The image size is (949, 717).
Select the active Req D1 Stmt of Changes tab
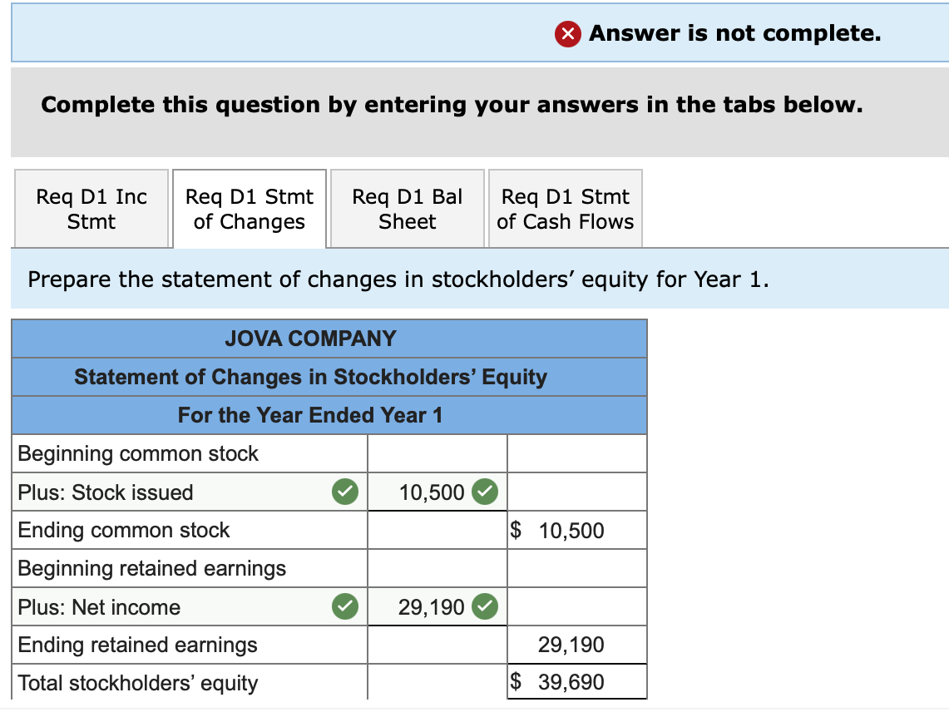pos(249,208)
